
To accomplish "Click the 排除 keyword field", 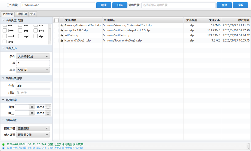I will [x=33, y=92].
